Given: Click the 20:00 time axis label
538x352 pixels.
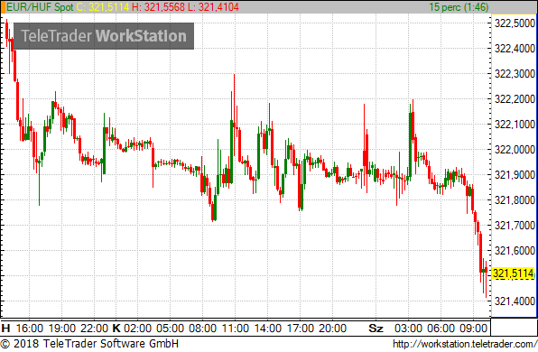Looking at the screenshot, I should [333, 329].
